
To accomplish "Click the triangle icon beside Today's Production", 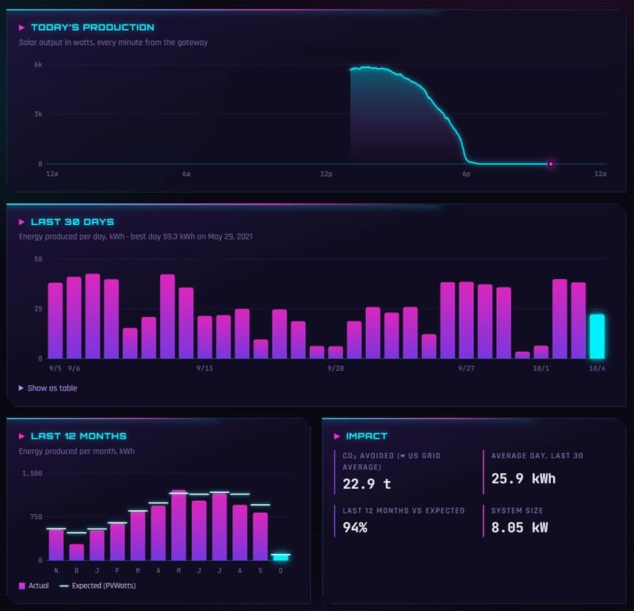I will [x=22, y=28].
